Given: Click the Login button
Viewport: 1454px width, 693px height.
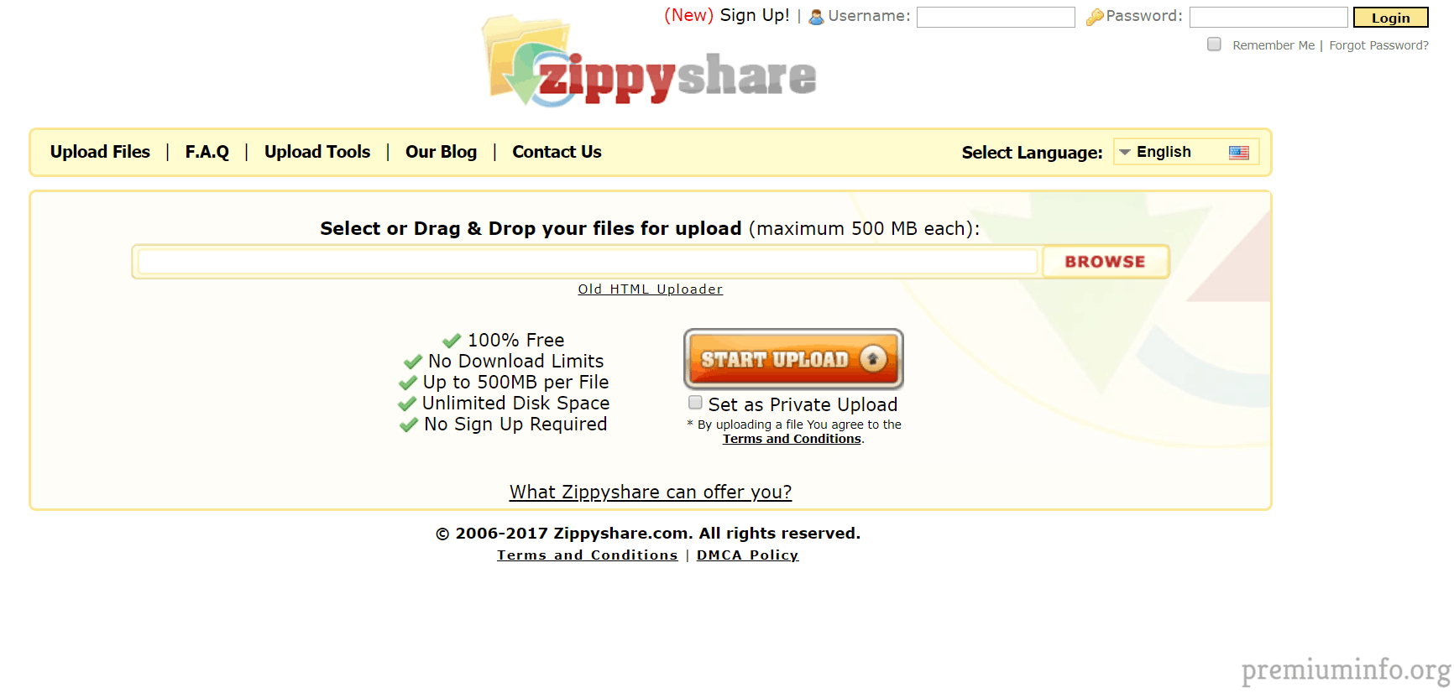Looking at the screenshot, I should pyautogui.click(x=1390, y=18).
